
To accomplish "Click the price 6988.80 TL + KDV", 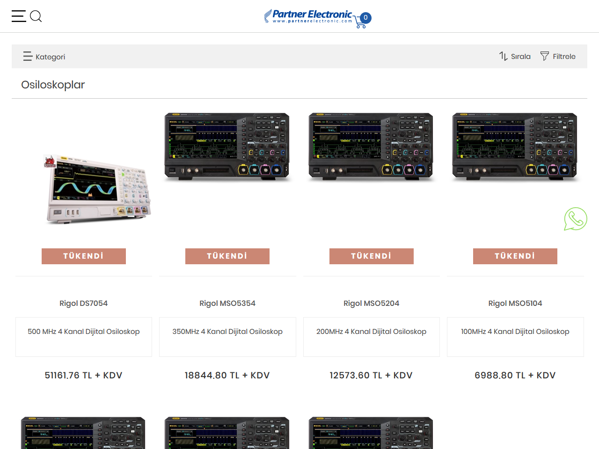I will tap(515, 375).
